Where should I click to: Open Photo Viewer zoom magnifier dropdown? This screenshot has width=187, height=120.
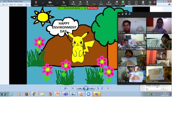pos(66,88)
